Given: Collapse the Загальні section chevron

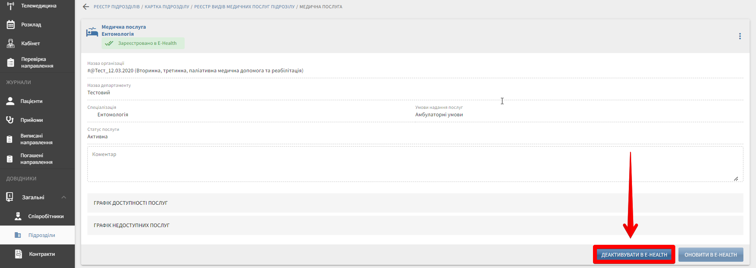Looking at the screenshot, I should 64,197.
